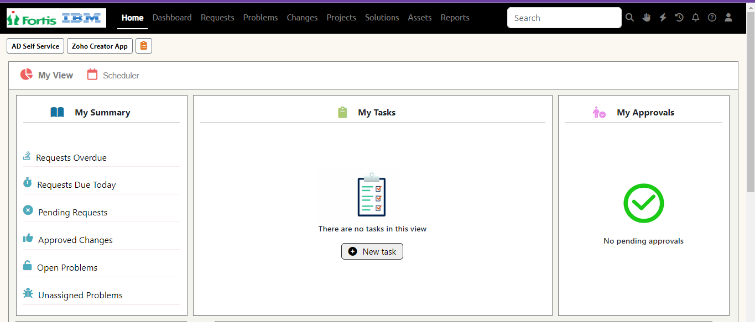Open the Dashboard tab
This screenshot has height=322, width=755.
(172, 18)
